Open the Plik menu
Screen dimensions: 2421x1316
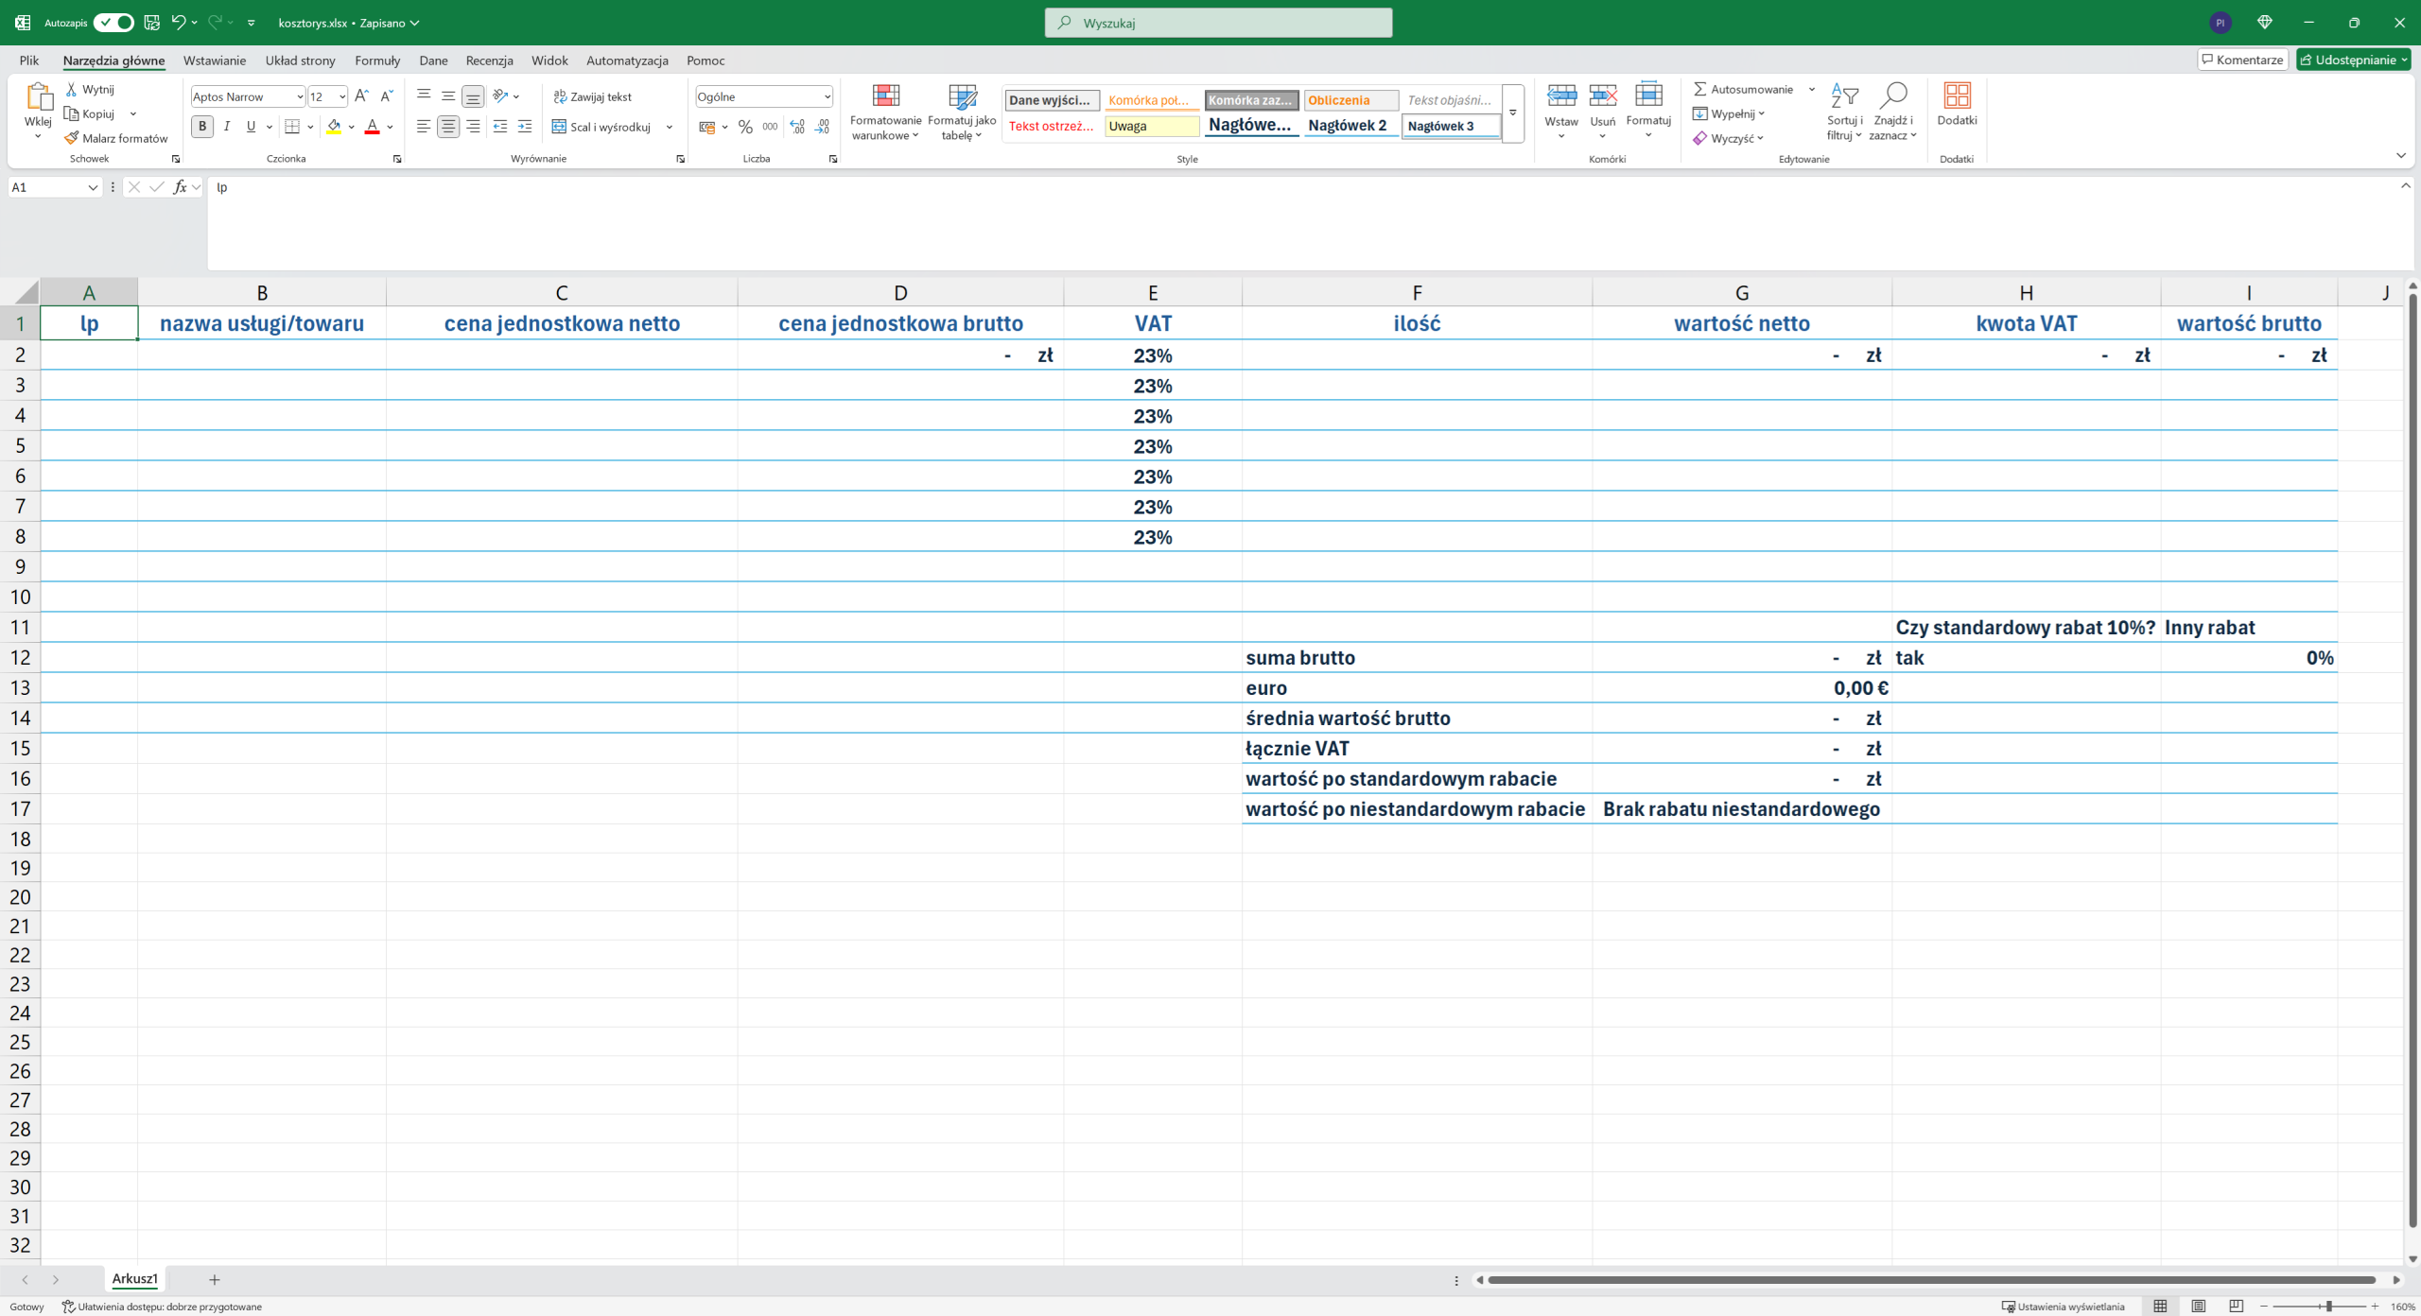29,61
